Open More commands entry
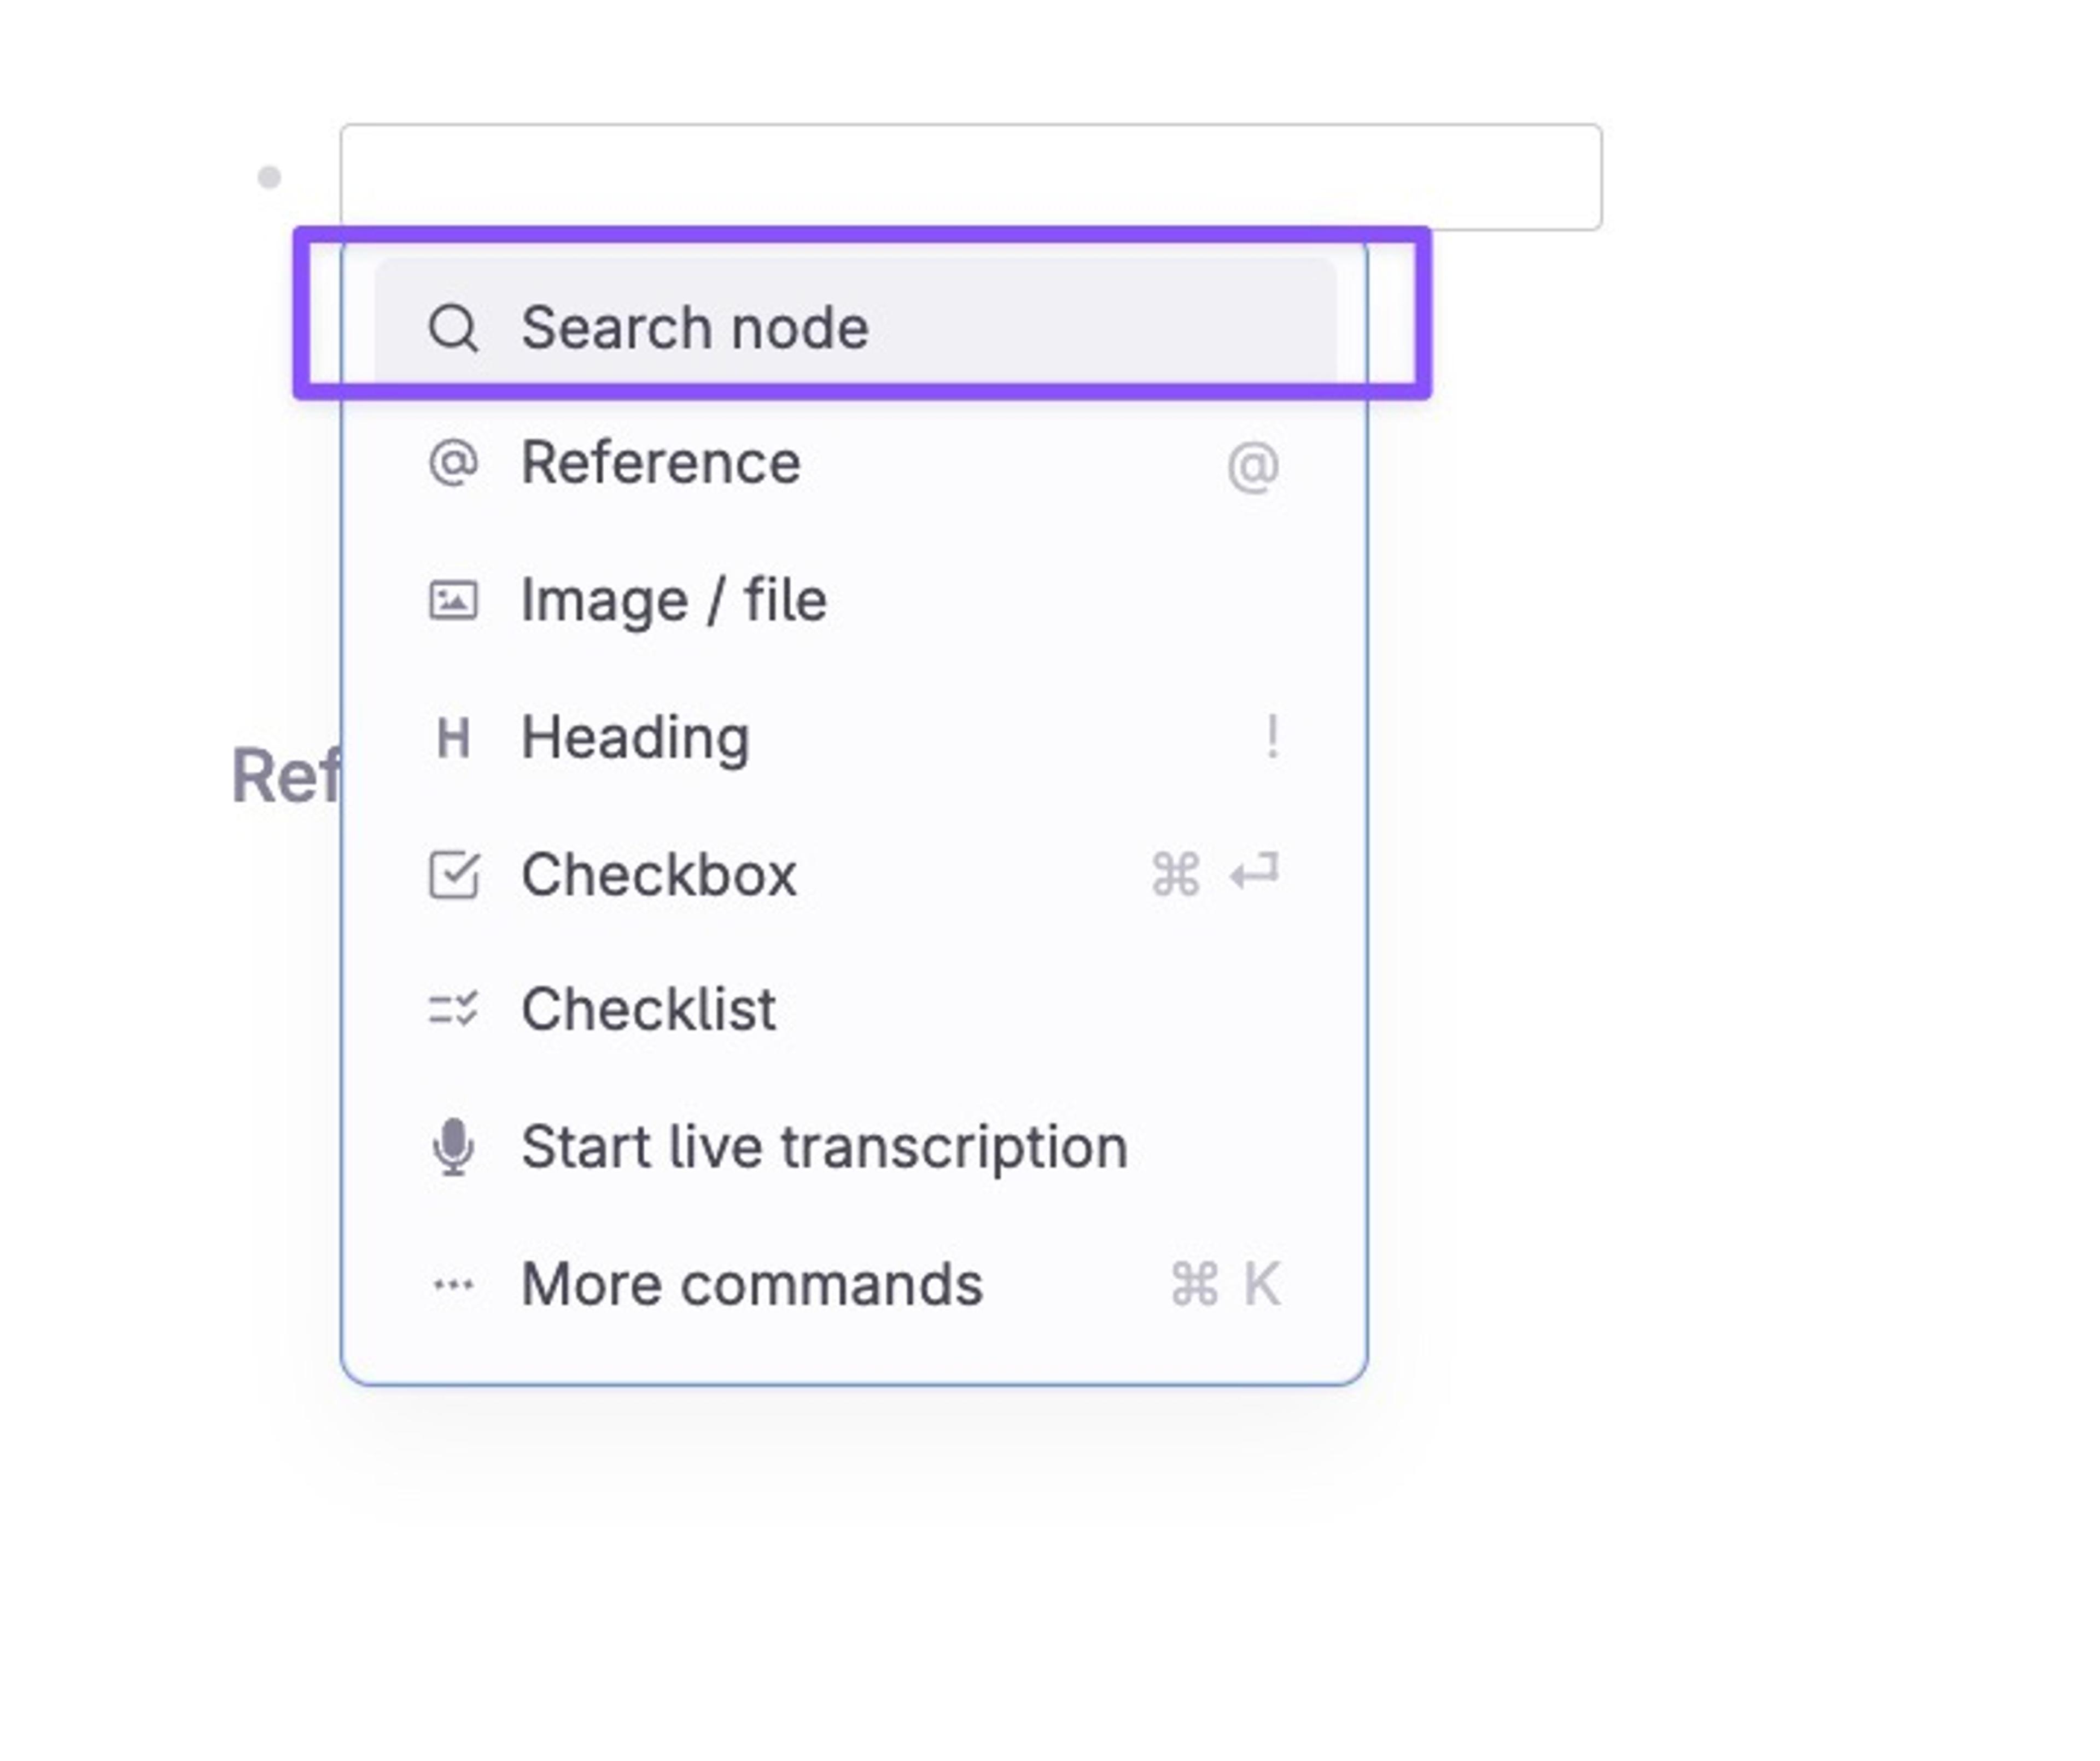Image resolution: width=2100 pixels, height=1761 pixels. 855,1284
